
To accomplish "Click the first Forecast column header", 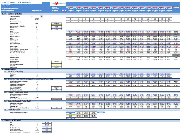I will tap(70, 7).
